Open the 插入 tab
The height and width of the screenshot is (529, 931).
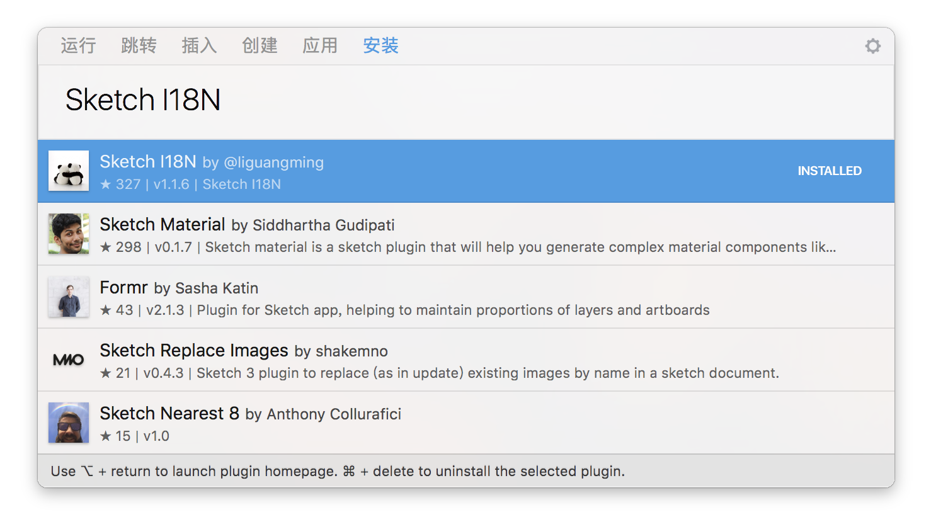(199, 45)
